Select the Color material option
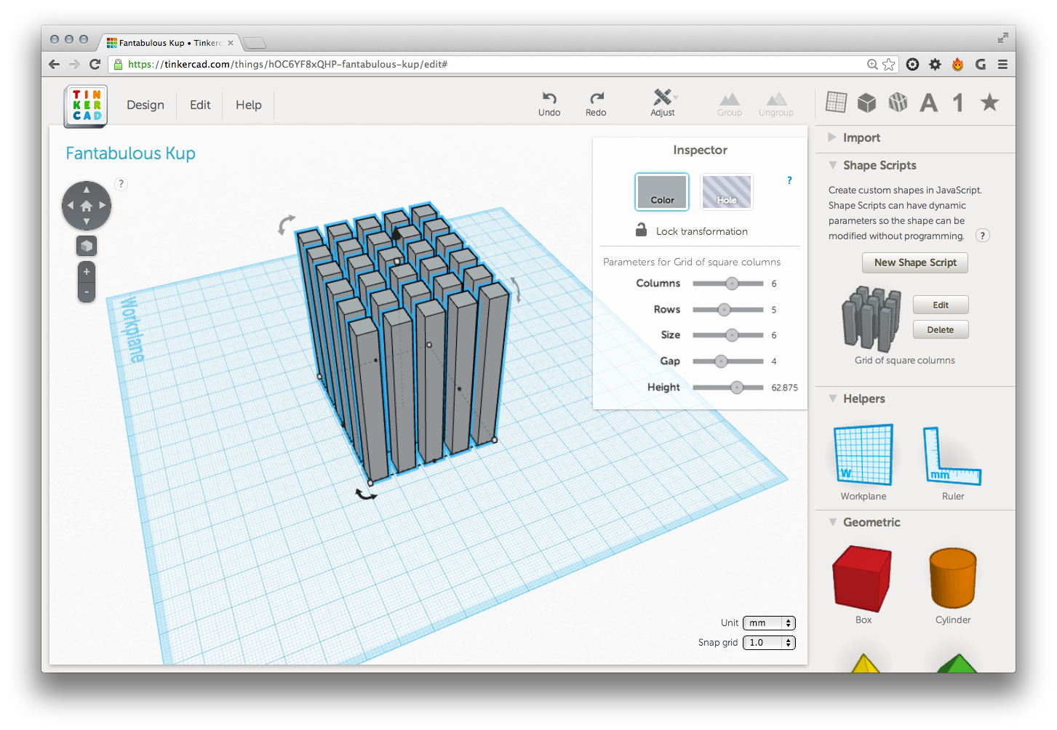The width and height of the screenshot is (1057, 730). (x=662, y=192)
